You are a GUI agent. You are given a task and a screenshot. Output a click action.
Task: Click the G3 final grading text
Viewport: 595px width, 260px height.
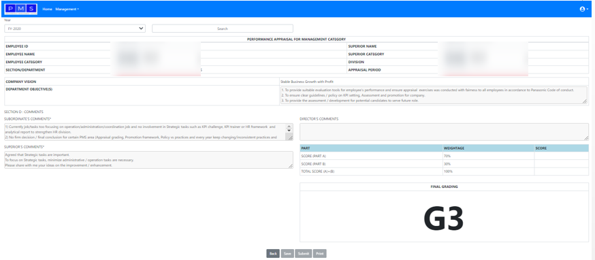pos(444,218)
